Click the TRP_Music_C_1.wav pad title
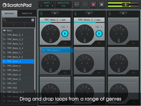Image resolution: width=141 pixels, height=106 pixels. (x=89, y=20)
